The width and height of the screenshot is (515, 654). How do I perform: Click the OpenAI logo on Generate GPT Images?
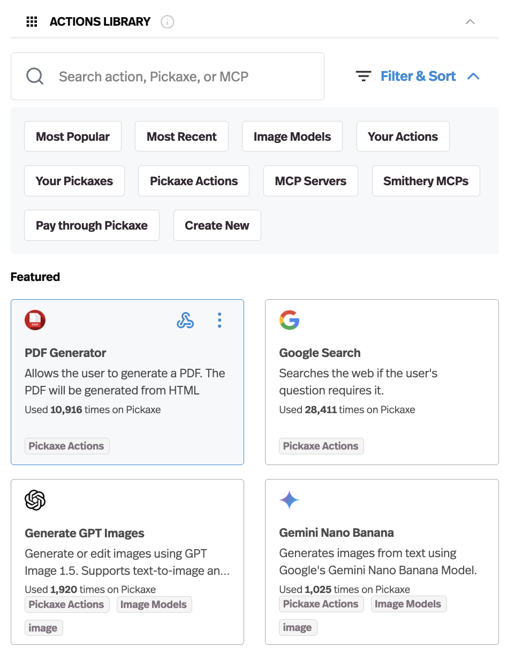(35, 500)
